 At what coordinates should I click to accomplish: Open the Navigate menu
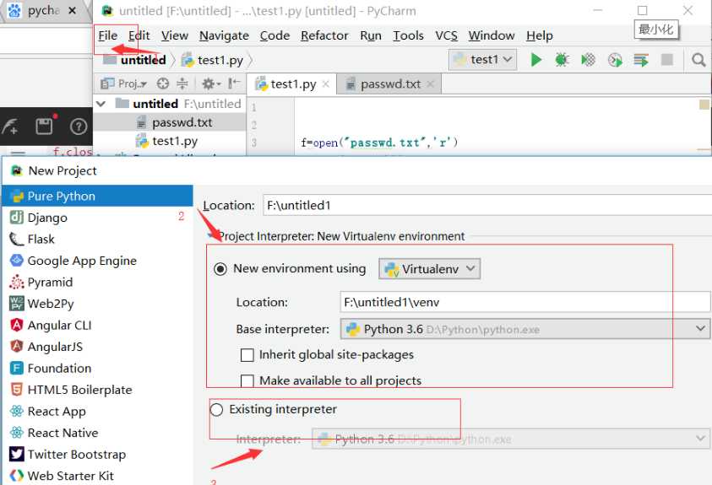coord(224,35)
